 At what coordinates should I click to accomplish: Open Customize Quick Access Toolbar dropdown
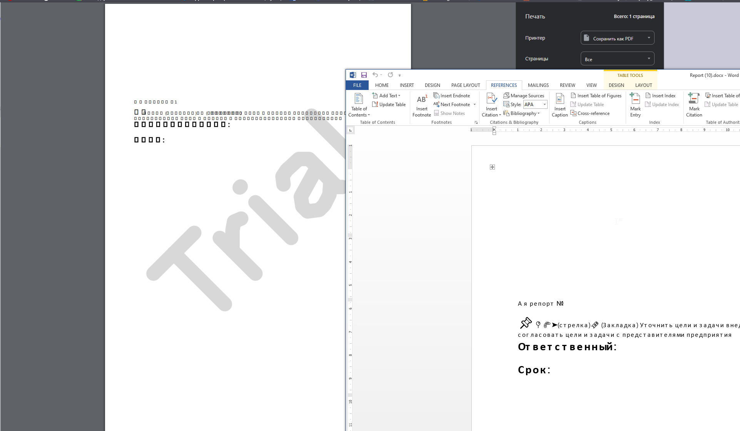click(x=399, y=75)
